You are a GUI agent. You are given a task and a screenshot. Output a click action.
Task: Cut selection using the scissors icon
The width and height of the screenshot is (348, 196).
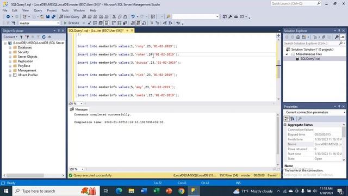(x=114, y=17)
